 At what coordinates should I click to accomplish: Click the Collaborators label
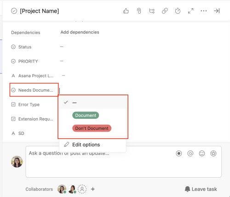click(39, 189)
